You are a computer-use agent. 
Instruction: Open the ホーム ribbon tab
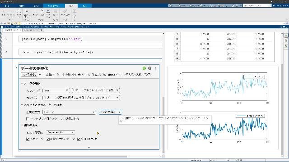[7, 6]
